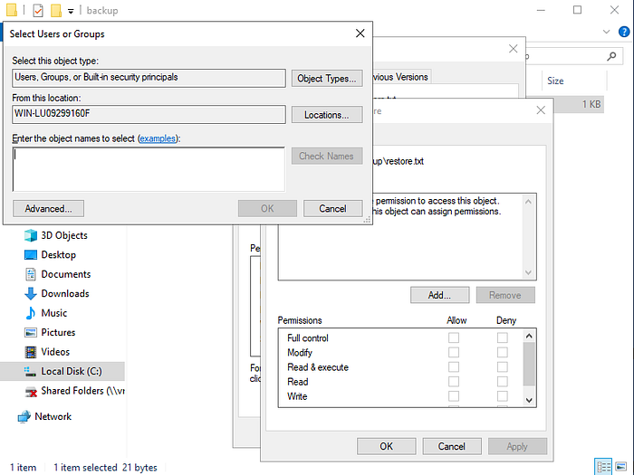The width and height of the screenshot is (634, 475).
Task: Click the resize grip of Select Users dialog
Action: tap(367, 220)
